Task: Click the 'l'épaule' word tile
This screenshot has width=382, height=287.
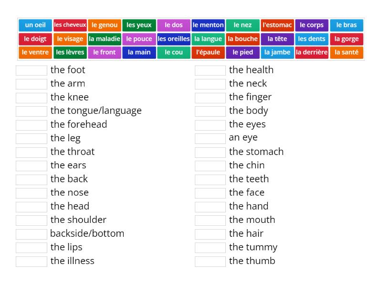Action: 208,53
